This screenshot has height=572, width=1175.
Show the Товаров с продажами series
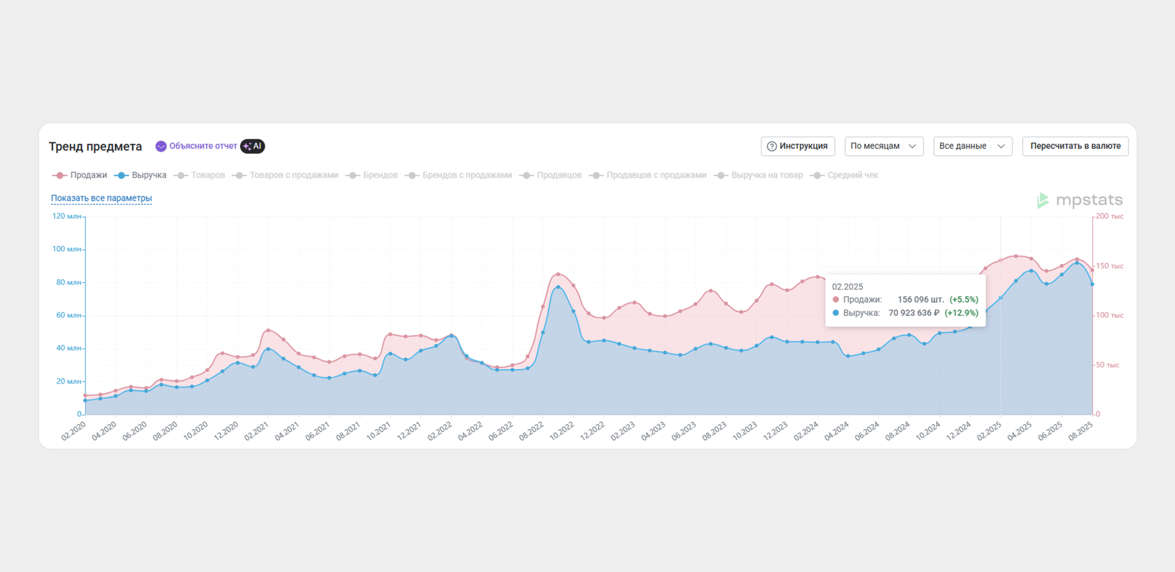[x=287, y=176]
